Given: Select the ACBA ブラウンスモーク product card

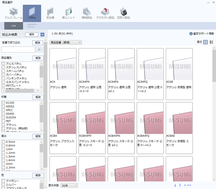Looking at the screenshot, I should 63,128.
